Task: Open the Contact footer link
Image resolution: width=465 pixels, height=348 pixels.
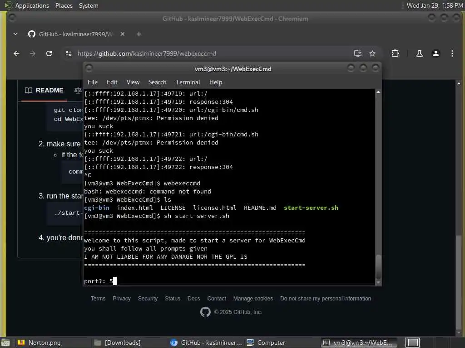Action: pyautogui.click(x=217, y=299)
